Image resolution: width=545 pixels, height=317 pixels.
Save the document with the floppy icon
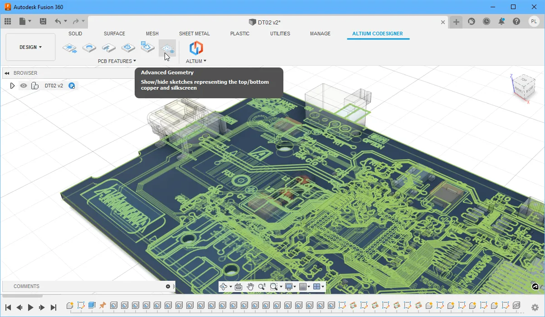(43, 21)
